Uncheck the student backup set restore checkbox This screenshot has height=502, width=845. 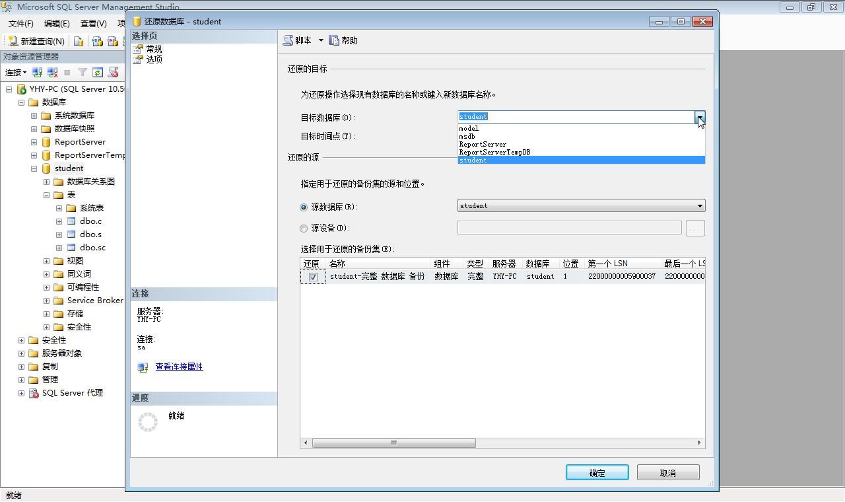313,277
